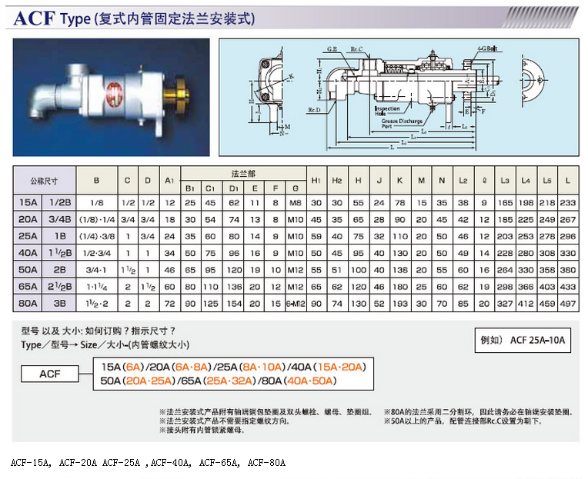This screenshot has width=588, height=479.
Task: Select the 50A row size cell
Action: pos(28,270)
